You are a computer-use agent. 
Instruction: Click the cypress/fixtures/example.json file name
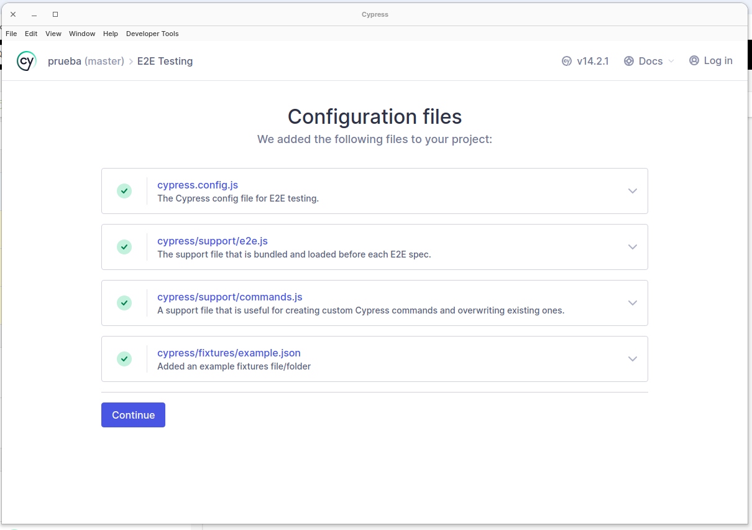click(x=229, y=353)
